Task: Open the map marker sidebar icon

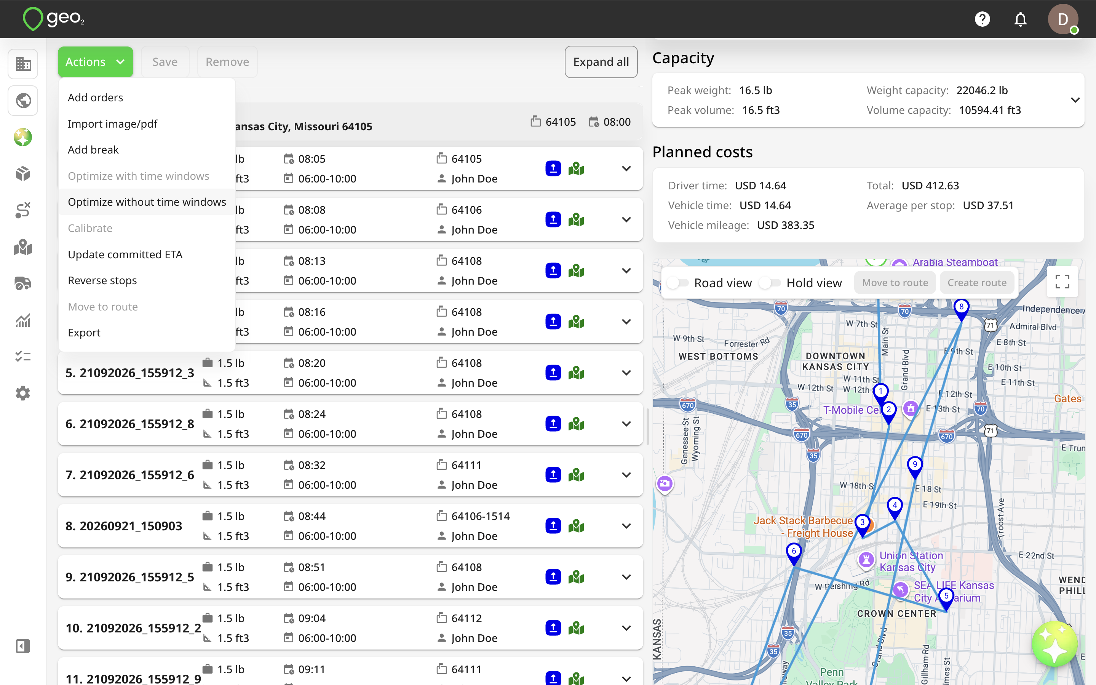Action: pyautogui.click(x=22, y=247)
